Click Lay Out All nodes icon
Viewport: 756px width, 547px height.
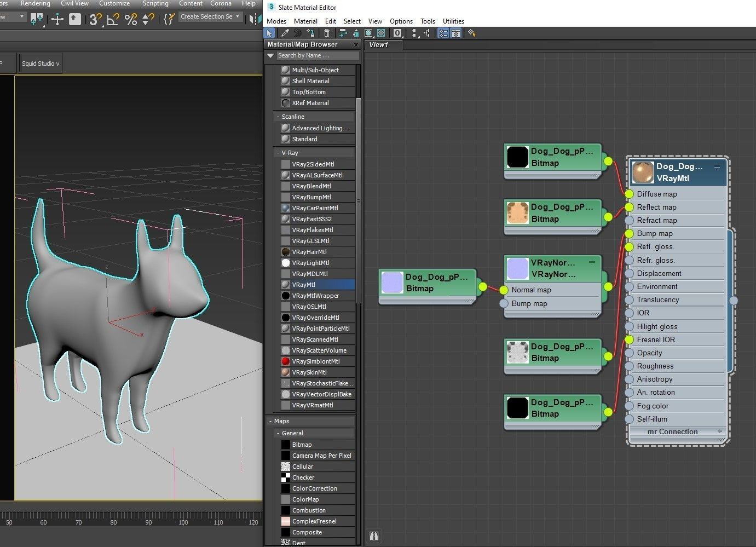pos(414,33)
